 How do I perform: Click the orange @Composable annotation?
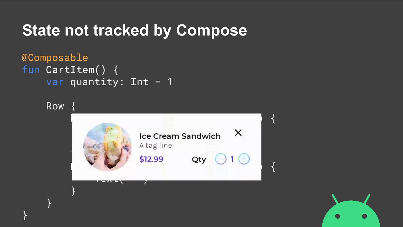pos(55,58)
